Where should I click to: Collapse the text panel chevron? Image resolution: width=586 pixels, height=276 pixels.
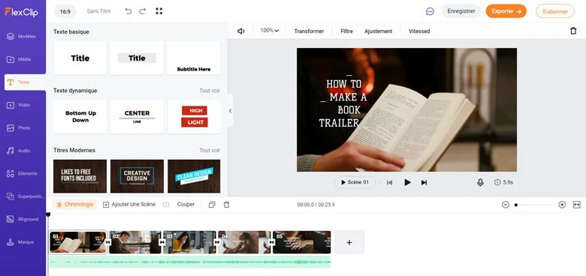pos(230,111)
